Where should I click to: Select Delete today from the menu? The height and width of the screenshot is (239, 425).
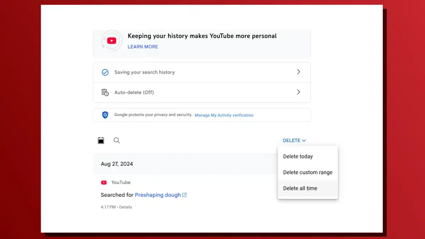pos(298,157)
